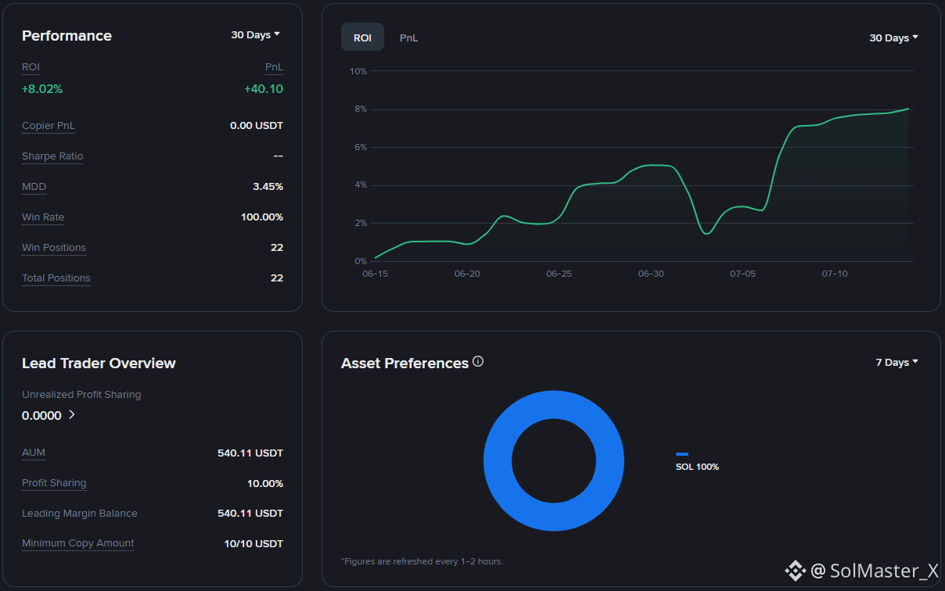Click the Total Positions label
Screen dimensions: 945x591
(x=56, y=278)
